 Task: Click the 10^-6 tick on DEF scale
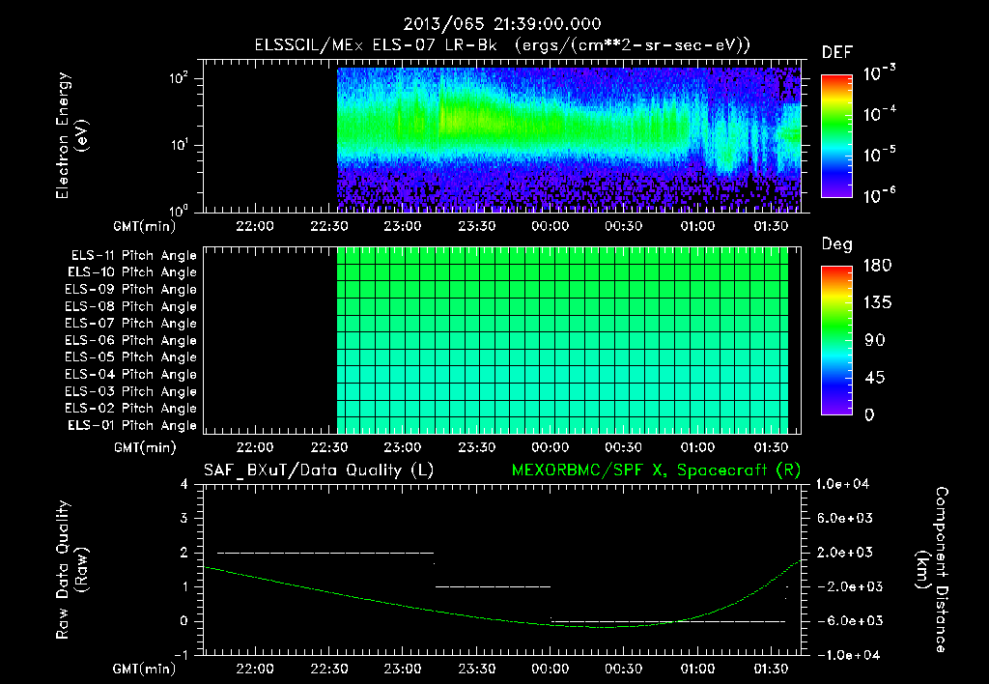click(x=879, y=195)
